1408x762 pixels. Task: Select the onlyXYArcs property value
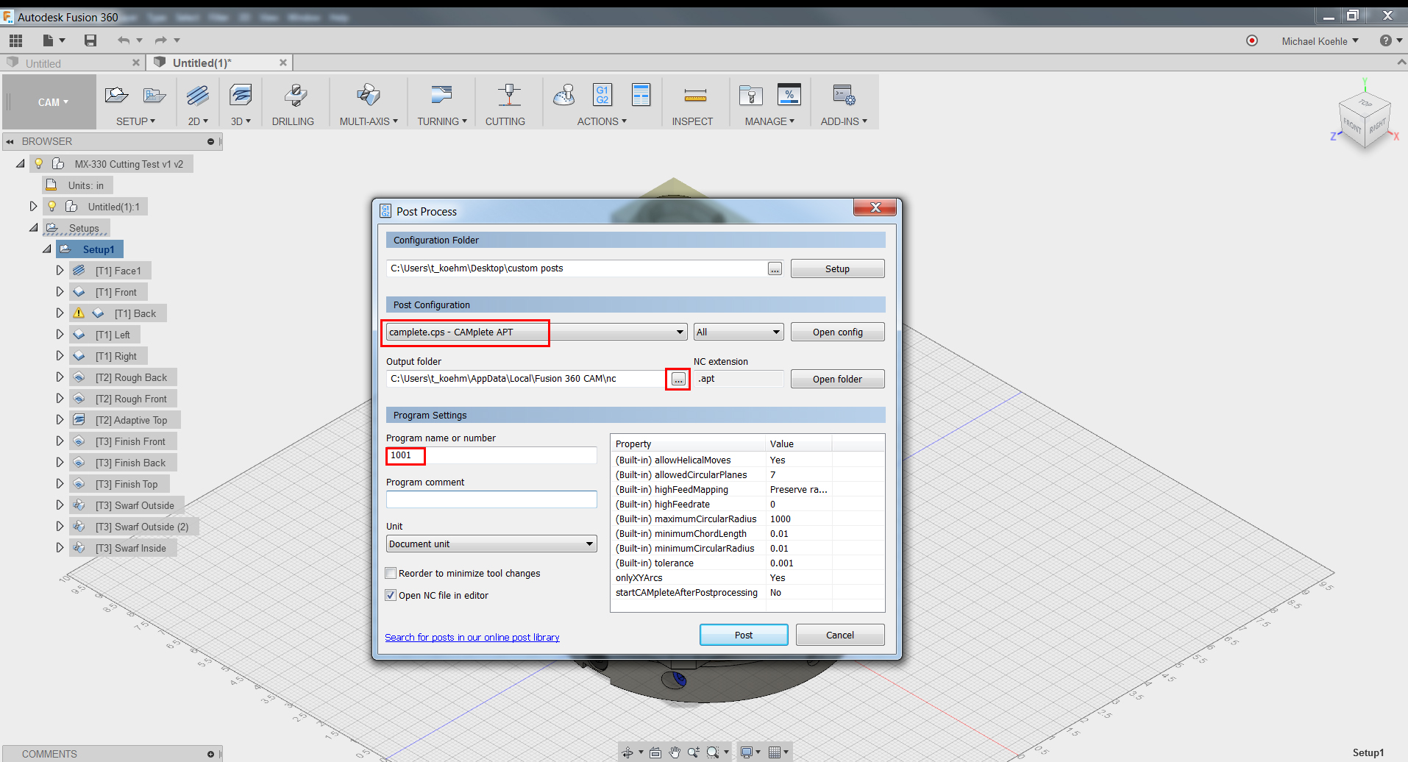coord(799,578)
